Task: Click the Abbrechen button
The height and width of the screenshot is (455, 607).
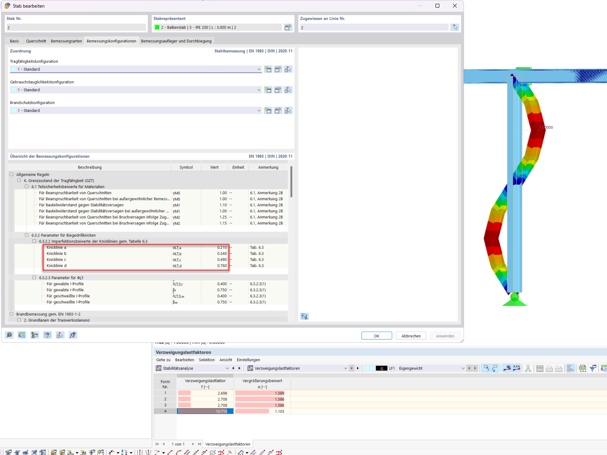Action: (411, 336)
